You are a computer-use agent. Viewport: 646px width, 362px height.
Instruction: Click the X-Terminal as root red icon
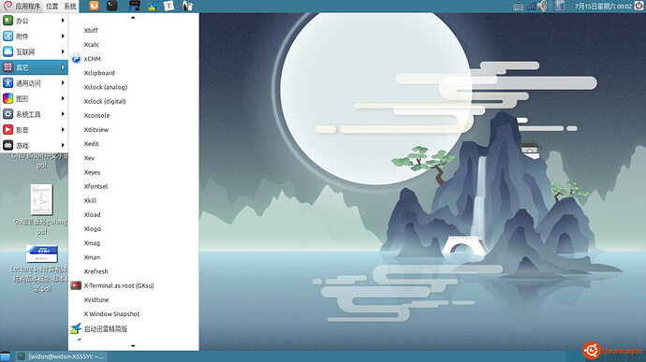click(76, 285)
